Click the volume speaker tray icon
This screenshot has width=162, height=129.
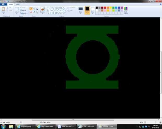coord(149,127)
